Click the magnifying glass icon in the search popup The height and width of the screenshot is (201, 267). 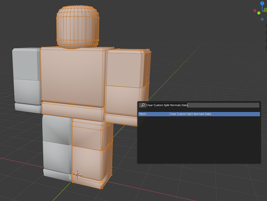(142, 105)
